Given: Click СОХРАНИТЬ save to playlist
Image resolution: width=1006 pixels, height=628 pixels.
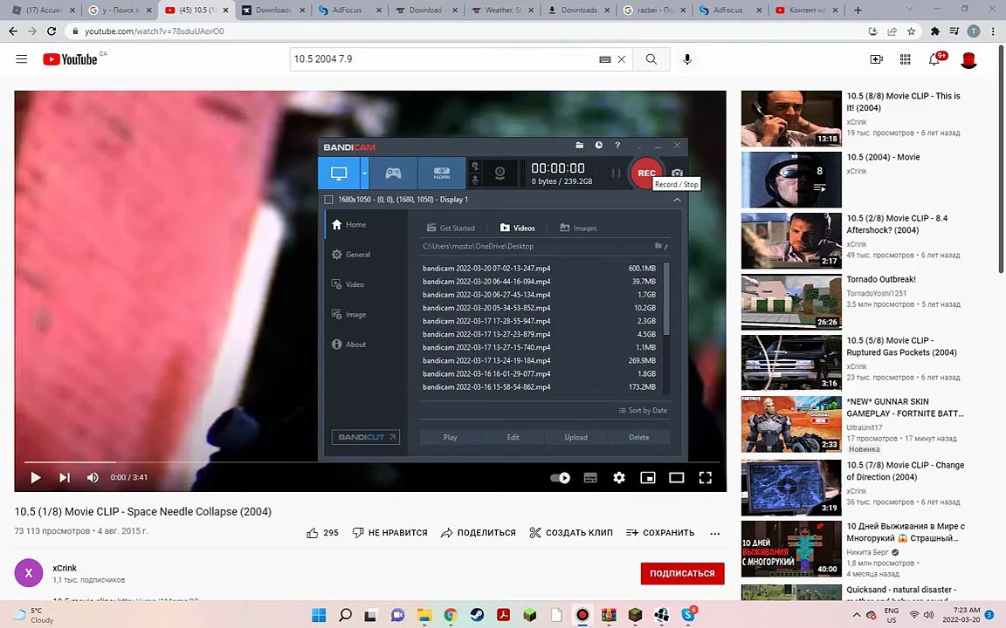Looking at the screenshot, I should [x=660, y=533].
